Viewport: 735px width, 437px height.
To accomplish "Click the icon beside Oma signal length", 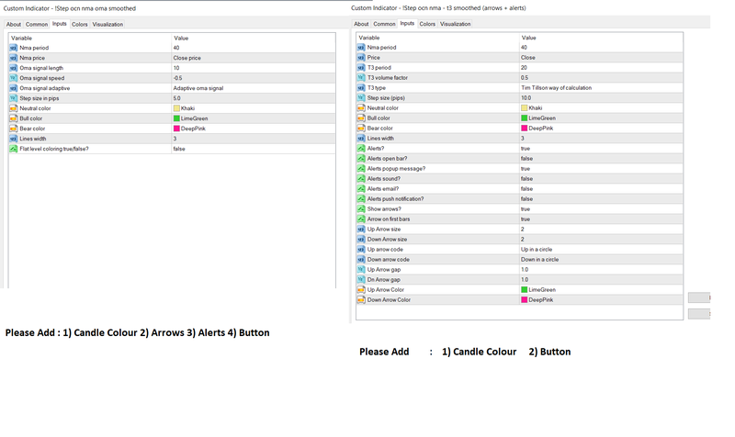I will [x=13, y=68].
